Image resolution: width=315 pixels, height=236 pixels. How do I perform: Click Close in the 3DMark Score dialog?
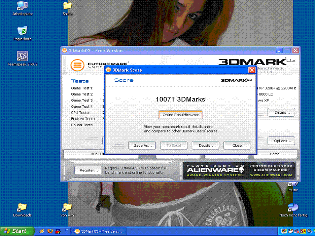coord(237,146)
